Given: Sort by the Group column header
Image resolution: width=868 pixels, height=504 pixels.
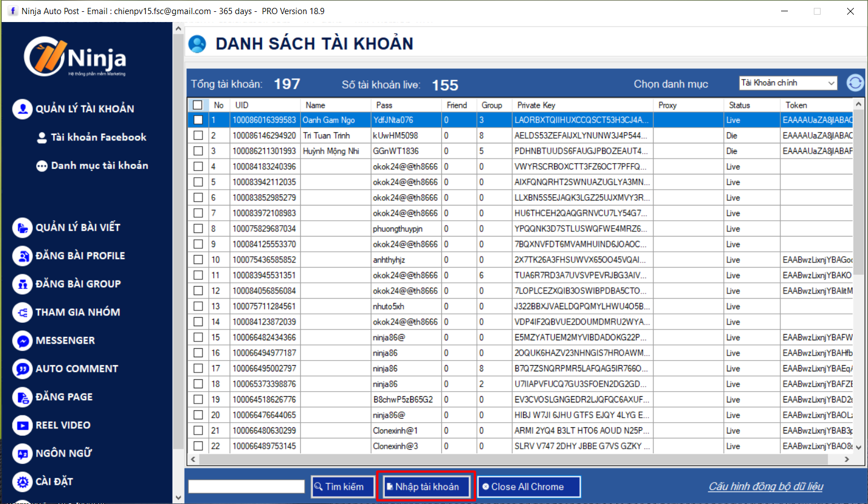Looking at the screenshot, I should (x=494, y=105).
